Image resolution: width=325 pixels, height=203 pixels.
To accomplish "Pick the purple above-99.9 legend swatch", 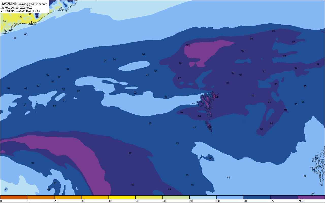I will [x=311, y=197].
